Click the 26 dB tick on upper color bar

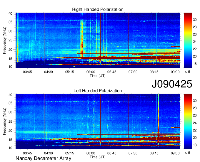click(195, 34)
